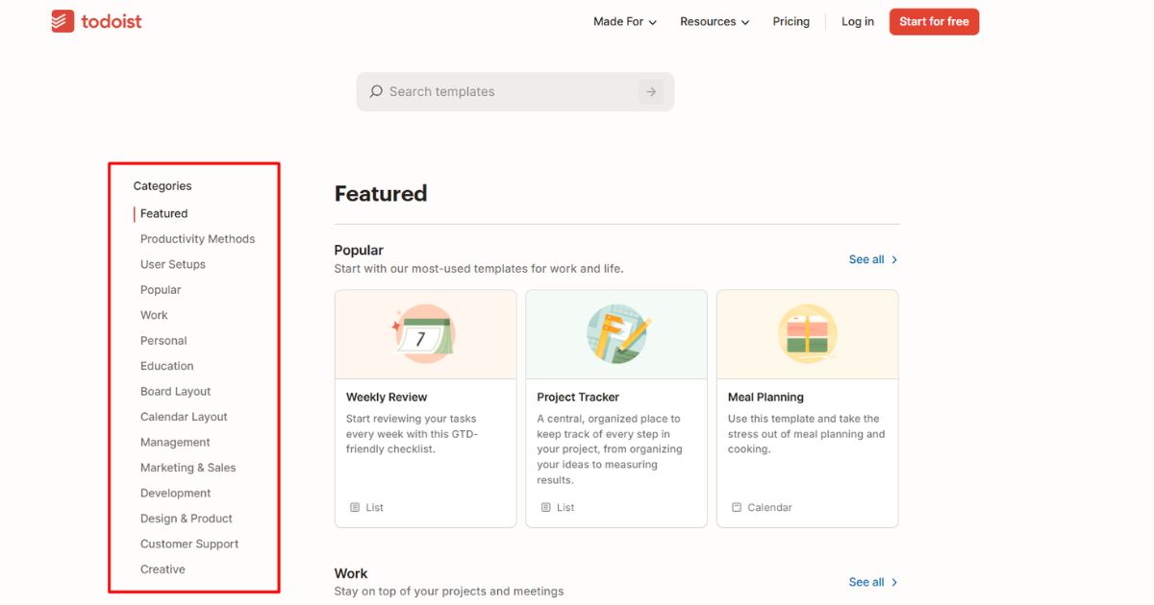Expand the Made For dropdown menu
Viewport: 1154px width, 605px height.
tap(625, 21)
